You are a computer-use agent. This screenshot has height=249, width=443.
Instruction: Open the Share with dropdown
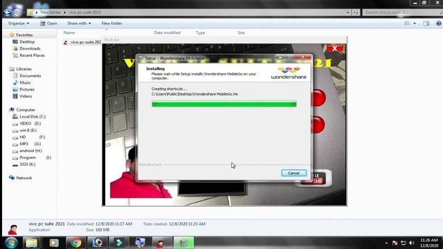(79, 24)
